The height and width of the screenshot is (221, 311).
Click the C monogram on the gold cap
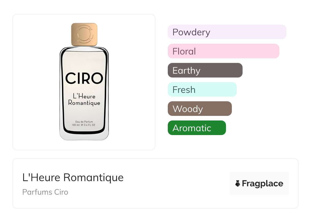[84, 34]
